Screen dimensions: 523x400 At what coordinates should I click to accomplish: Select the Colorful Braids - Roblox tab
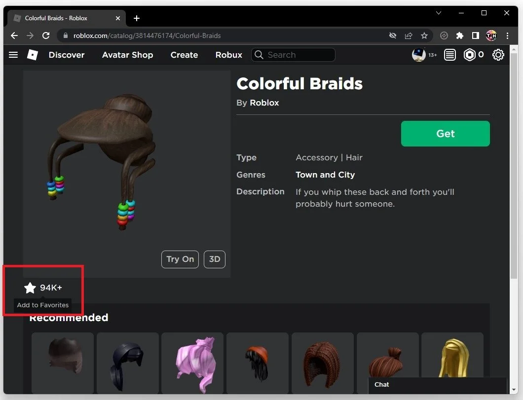coord(66,18)
